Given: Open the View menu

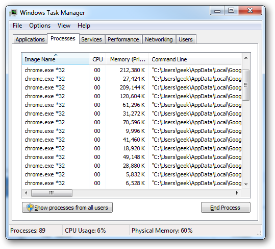Looking at the screenshot, I should click(x=64, y=26).
